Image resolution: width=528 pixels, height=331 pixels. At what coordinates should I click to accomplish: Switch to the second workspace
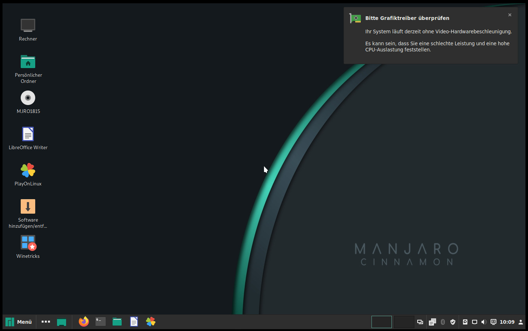404,322
